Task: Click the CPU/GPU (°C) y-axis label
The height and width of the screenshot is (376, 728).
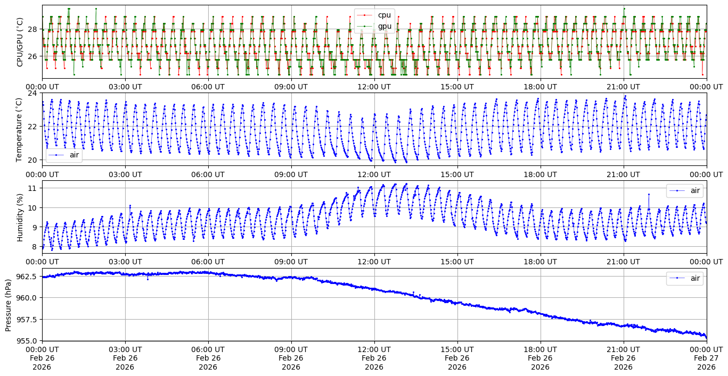Action: [x=20, y=42]
